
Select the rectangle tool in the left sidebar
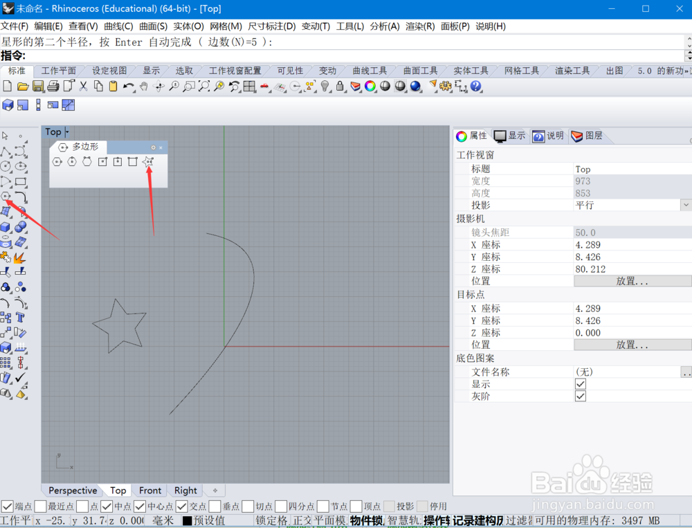[21, 181]
